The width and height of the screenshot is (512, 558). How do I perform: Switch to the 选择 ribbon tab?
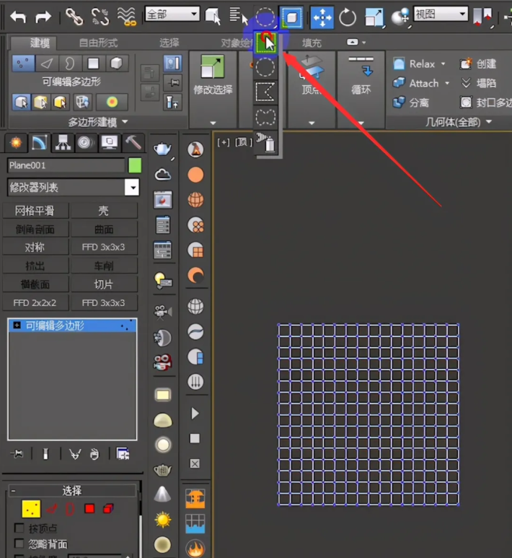coord(169,43)
